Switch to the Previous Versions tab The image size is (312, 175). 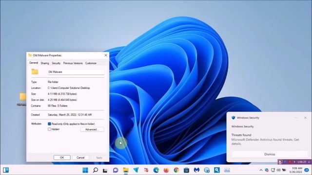[x=73, y=63]
